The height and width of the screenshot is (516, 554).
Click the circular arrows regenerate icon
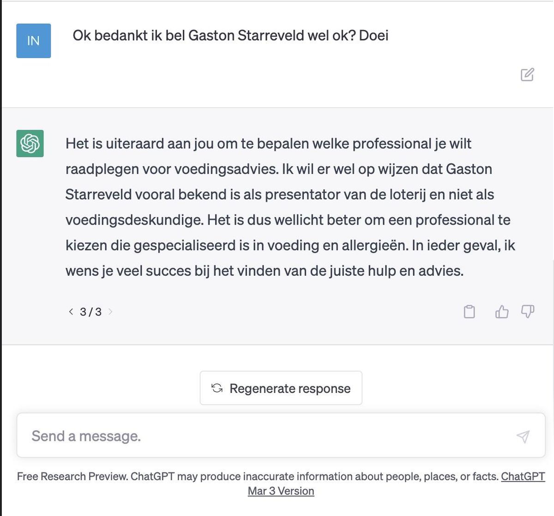217,388
